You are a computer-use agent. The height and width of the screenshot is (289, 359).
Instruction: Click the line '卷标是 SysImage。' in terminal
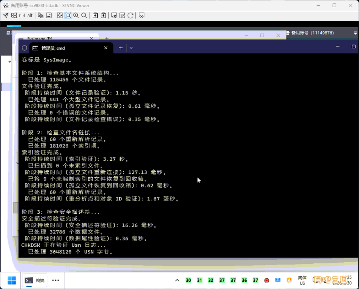tap(46, 60)
